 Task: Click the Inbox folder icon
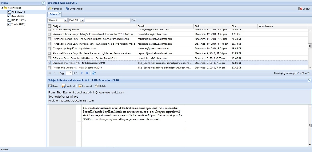coord(9,12)
